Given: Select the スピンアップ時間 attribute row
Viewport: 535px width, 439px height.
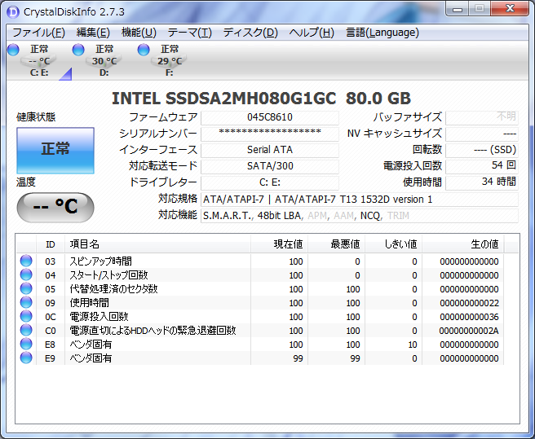Looking at the screenshot, I should pos(260,261).
